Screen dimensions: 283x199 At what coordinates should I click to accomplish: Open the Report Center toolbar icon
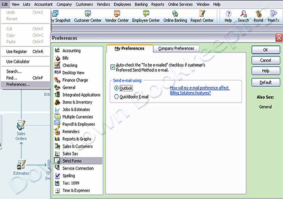pyautogui.click(x=202, y=14)
